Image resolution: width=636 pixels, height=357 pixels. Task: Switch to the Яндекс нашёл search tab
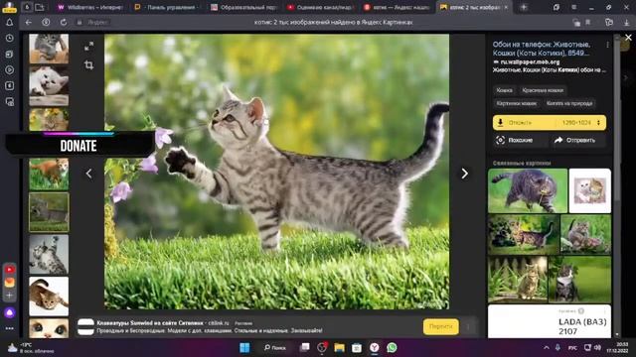click(x=397, y=7)
